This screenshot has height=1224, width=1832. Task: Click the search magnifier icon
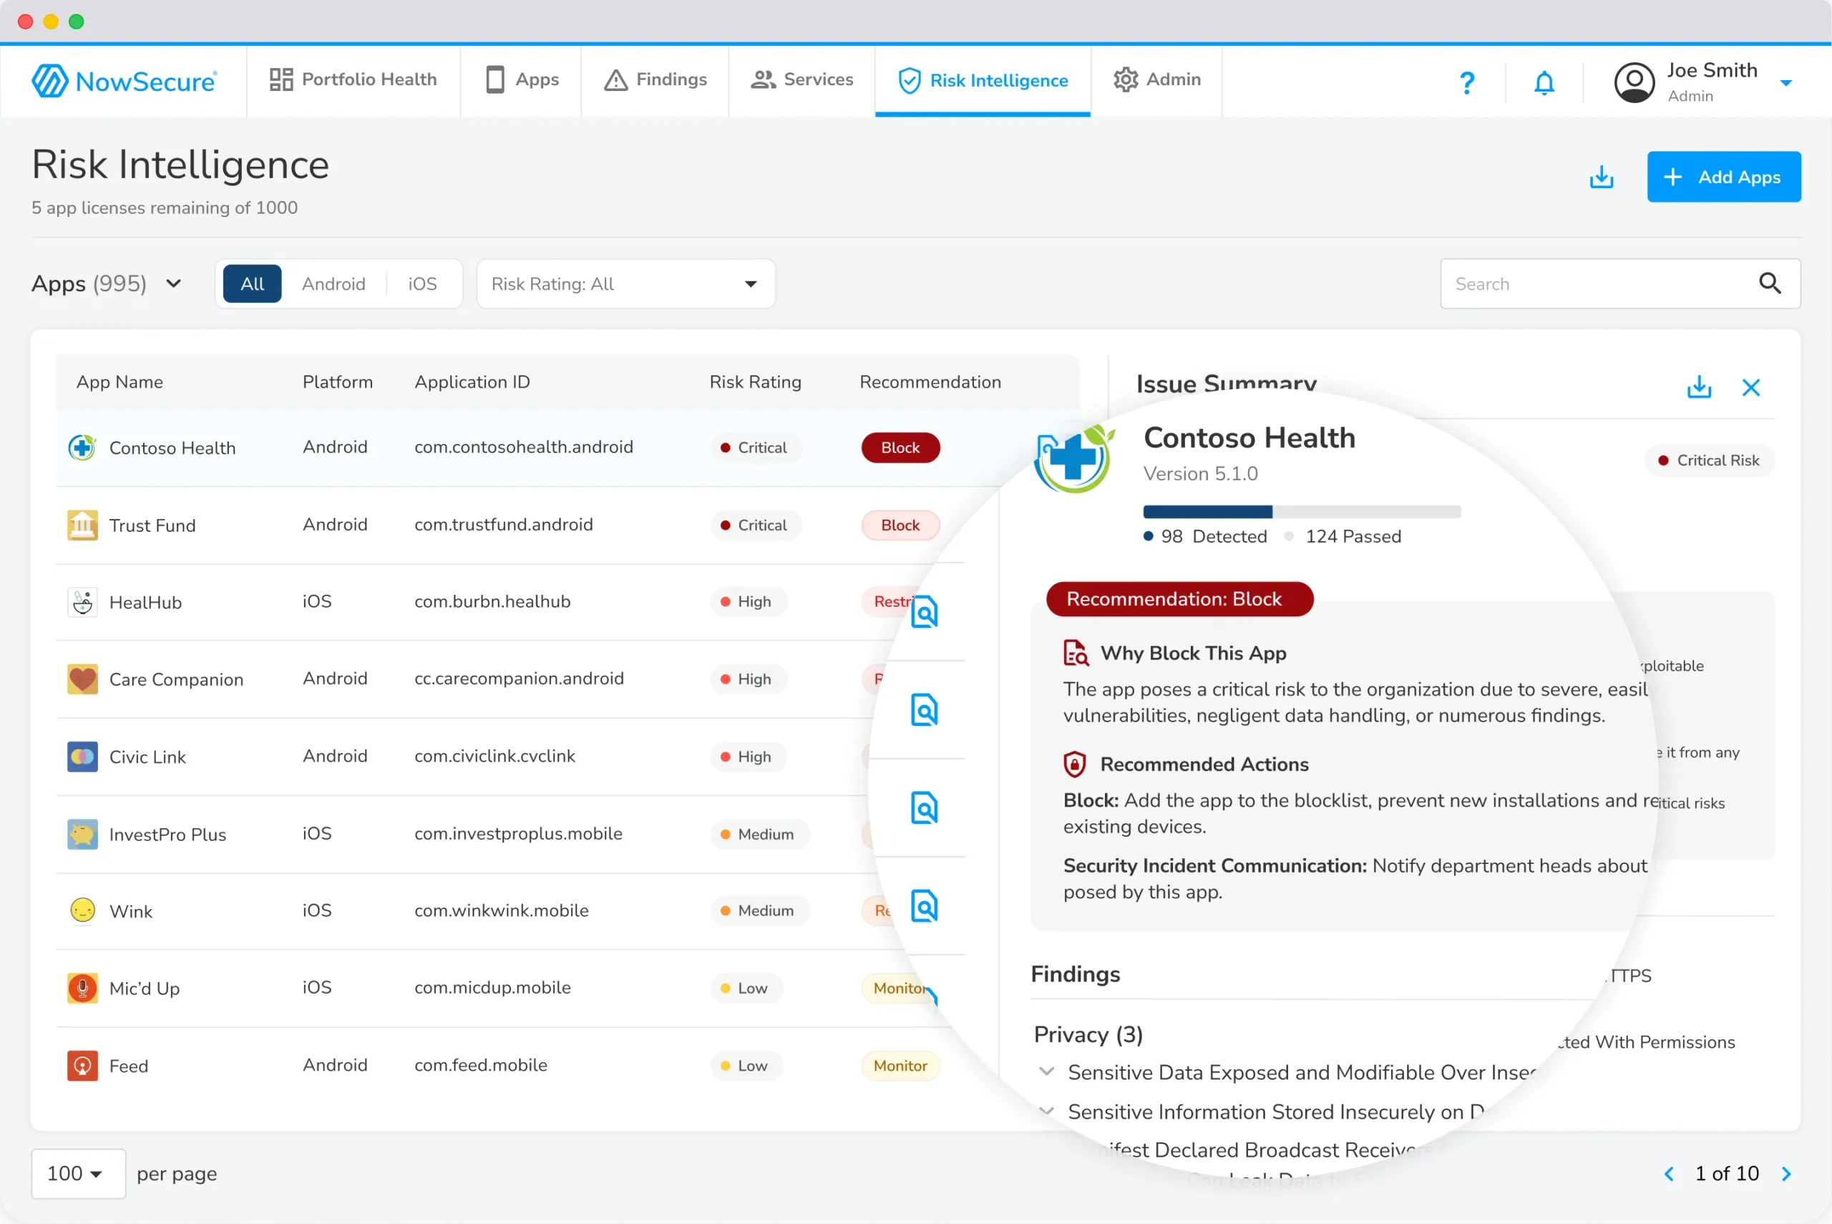pos(1770,283)
